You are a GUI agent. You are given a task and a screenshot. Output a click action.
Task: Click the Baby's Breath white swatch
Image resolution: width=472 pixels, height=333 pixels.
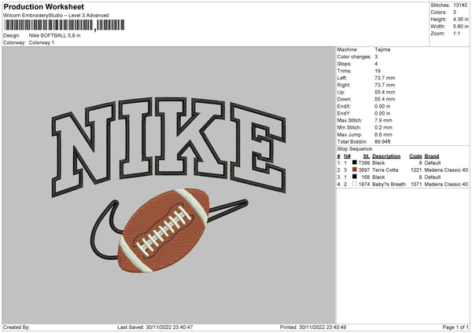(355, 184)
